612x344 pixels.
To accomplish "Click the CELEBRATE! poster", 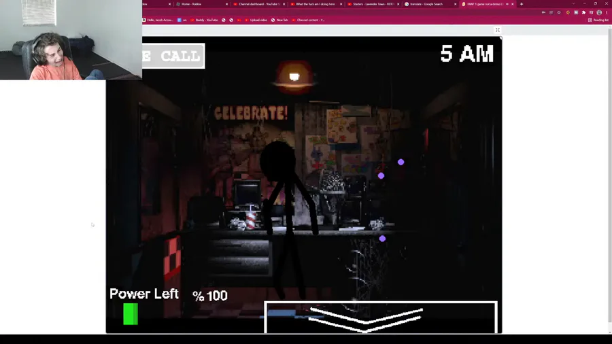I will 251,113.
